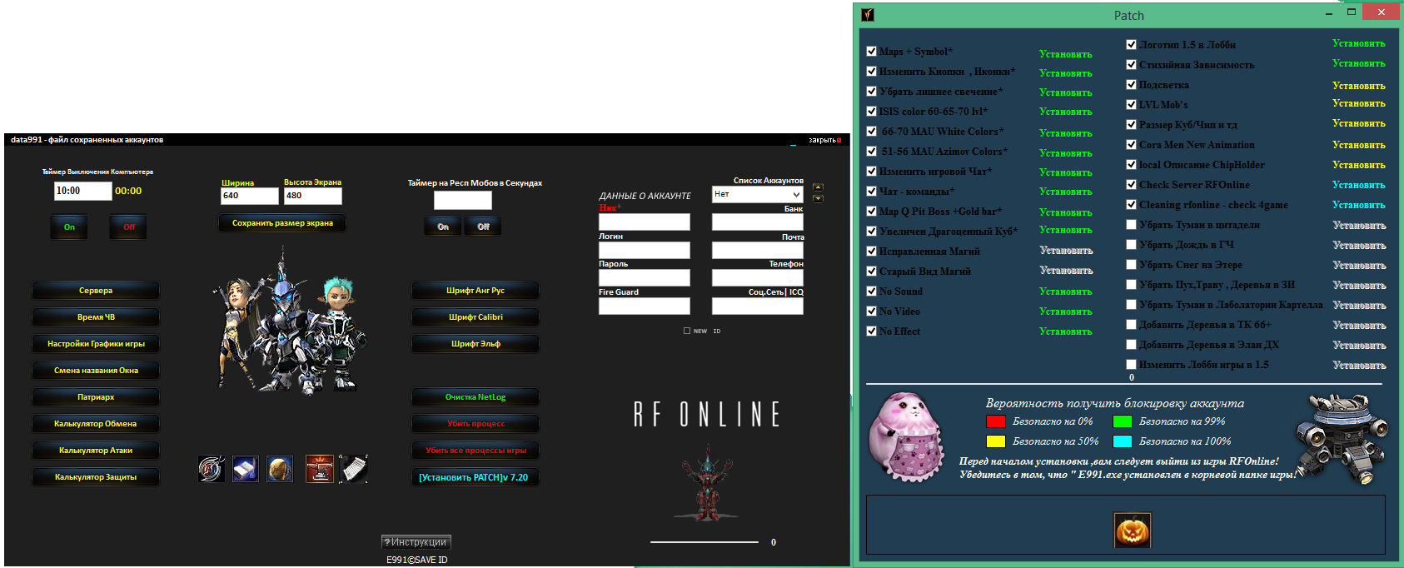The width and height of the screenshot is (1404, 568).
Task: Click Установить for Cleaning rfonline - check 4game
Action: tap(1358, 205)
